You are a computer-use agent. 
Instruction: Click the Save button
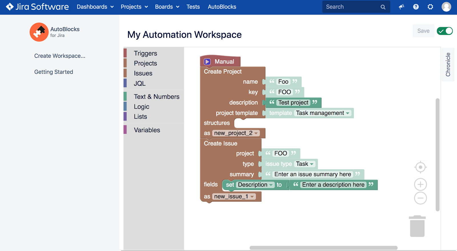[423, 31]
